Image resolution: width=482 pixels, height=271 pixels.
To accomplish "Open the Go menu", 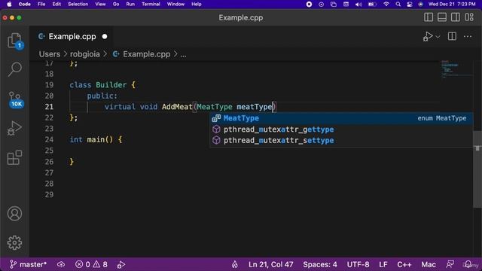I will tap(116, 4).
